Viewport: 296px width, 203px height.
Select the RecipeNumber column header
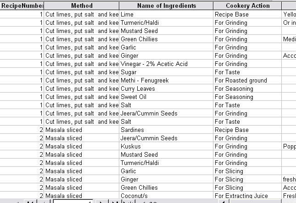[22, 5]
